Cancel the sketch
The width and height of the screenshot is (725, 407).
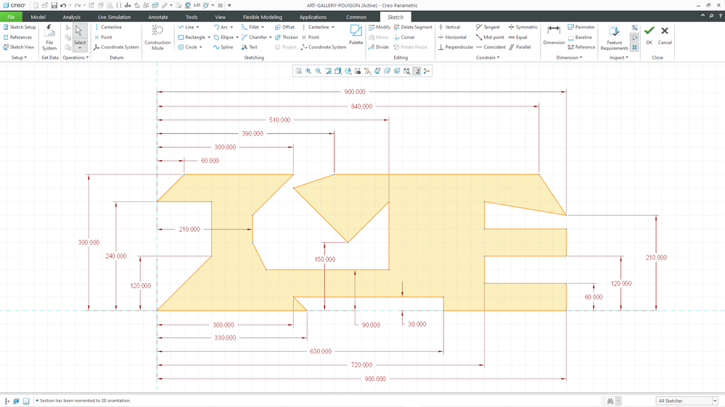tap(664, 34)
